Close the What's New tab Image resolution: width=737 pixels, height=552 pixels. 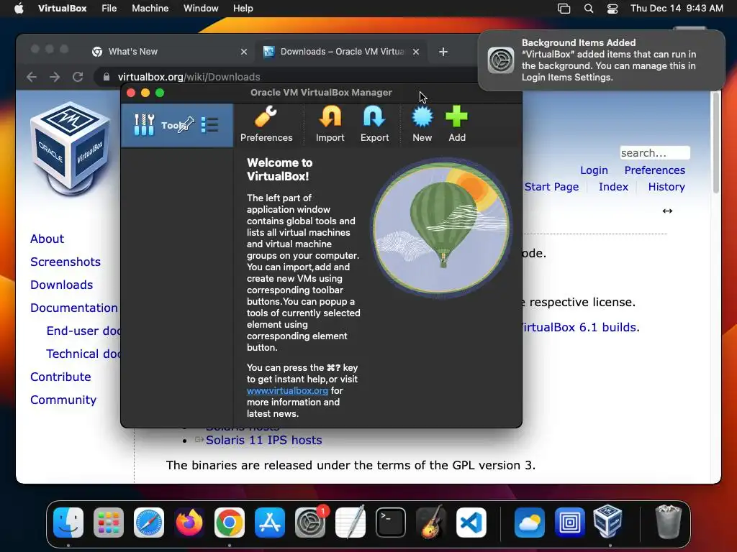(244, 52)
